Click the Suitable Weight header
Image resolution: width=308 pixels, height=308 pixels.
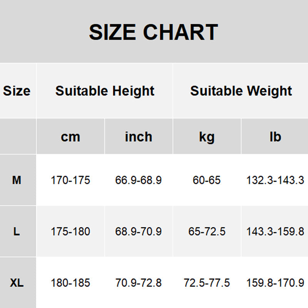pyautogui.click(x=241, y=91)
